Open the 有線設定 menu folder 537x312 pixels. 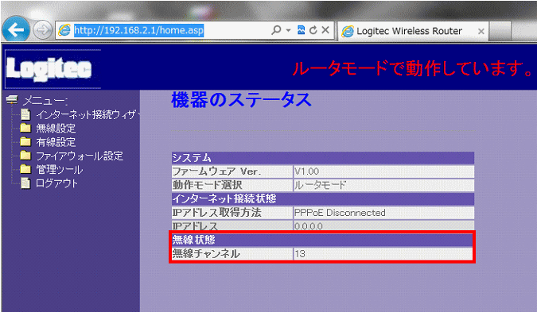56,142
